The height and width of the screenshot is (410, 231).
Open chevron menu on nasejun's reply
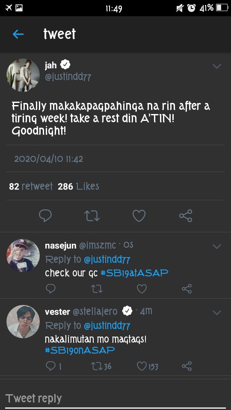(217, 246)
